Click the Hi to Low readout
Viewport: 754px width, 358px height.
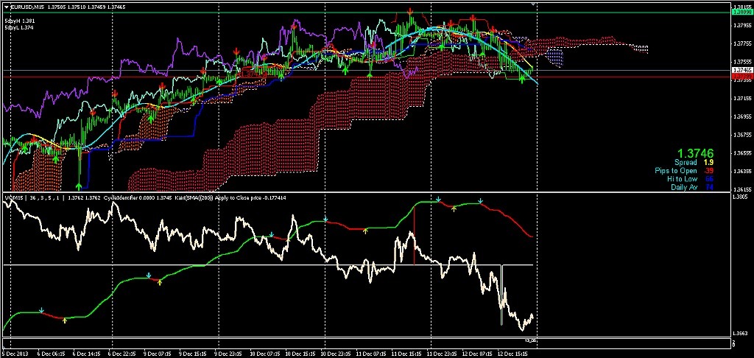tap(690, 179)
